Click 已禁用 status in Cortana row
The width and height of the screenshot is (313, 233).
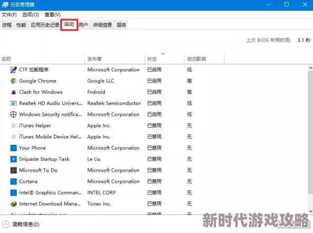click(154, 182)
